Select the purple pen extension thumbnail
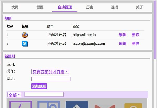The height and width of the screenshot is (108, 157). tap(21, 104)
